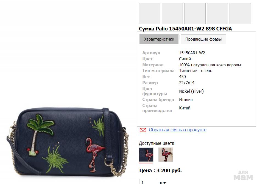This screenshot has height=184, width=257.
Task: Click the article value 15450AR1-W2
Action: [x=192, y=53]
